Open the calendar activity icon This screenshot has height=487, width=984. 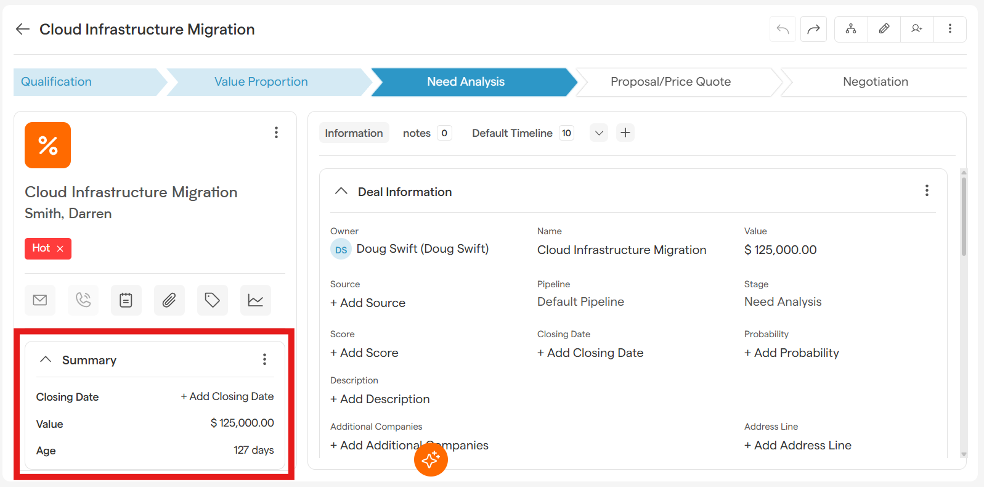click(x=126, y=300)
